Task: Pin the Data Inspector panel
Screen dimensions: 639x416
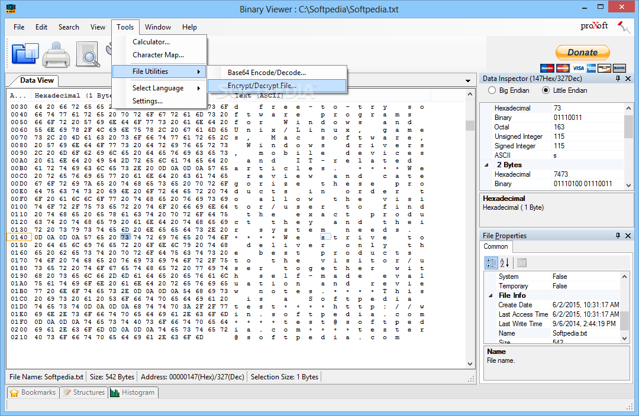Action: coord(618,79)
